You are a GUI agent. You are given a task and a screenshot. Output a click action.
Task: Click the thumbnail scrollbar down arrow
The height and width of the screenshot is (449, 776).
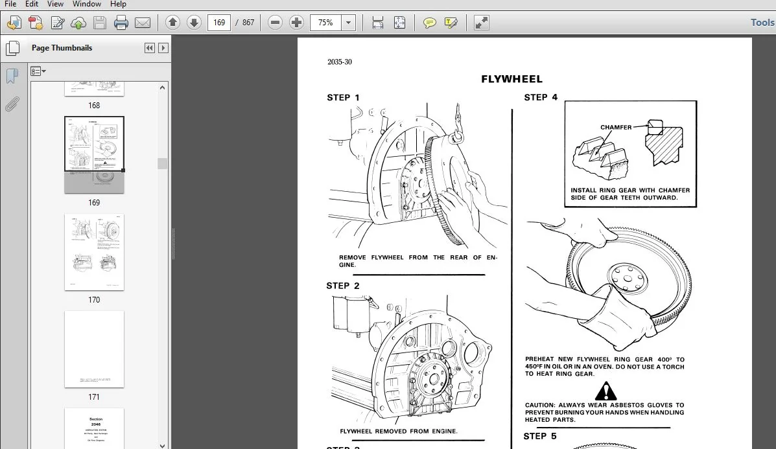point(162,445)
